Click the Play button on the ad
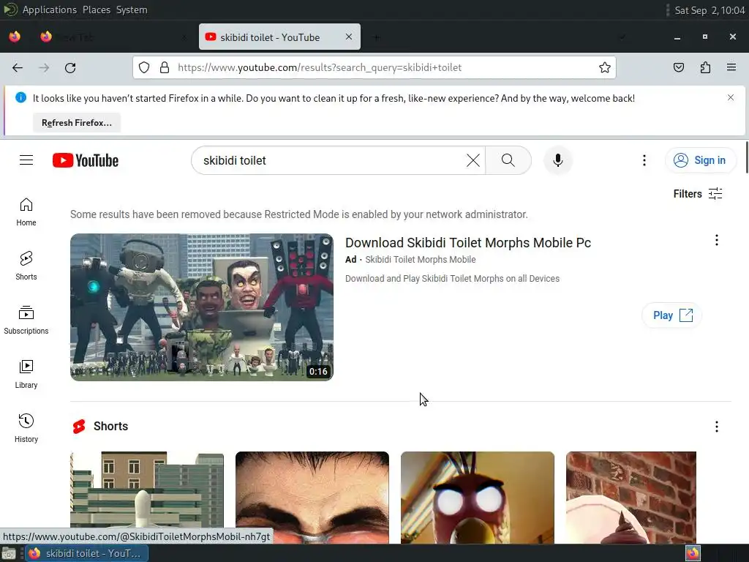749x562 pixels. pos(671,315)
